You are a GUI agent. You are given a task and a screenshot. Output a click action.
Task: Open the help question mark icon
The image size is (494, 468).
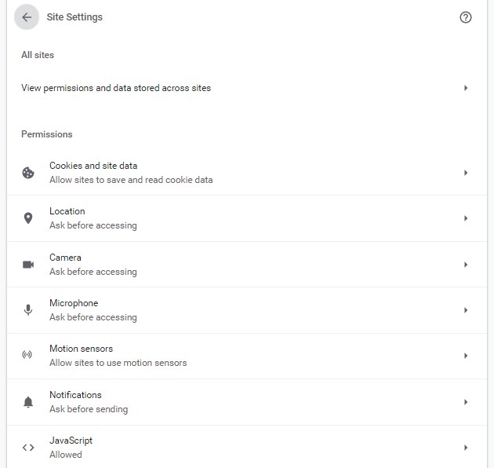click(465, 17)
